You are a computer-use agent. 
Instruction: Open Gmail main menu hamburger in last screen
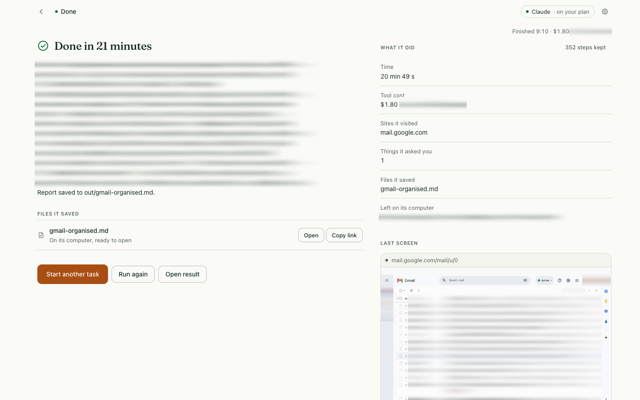point(387,280)
